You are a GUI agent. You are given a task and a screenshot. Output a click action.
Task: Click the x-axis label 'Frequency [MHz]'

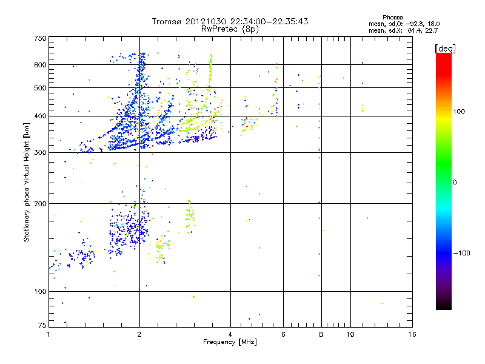point(230,342)
